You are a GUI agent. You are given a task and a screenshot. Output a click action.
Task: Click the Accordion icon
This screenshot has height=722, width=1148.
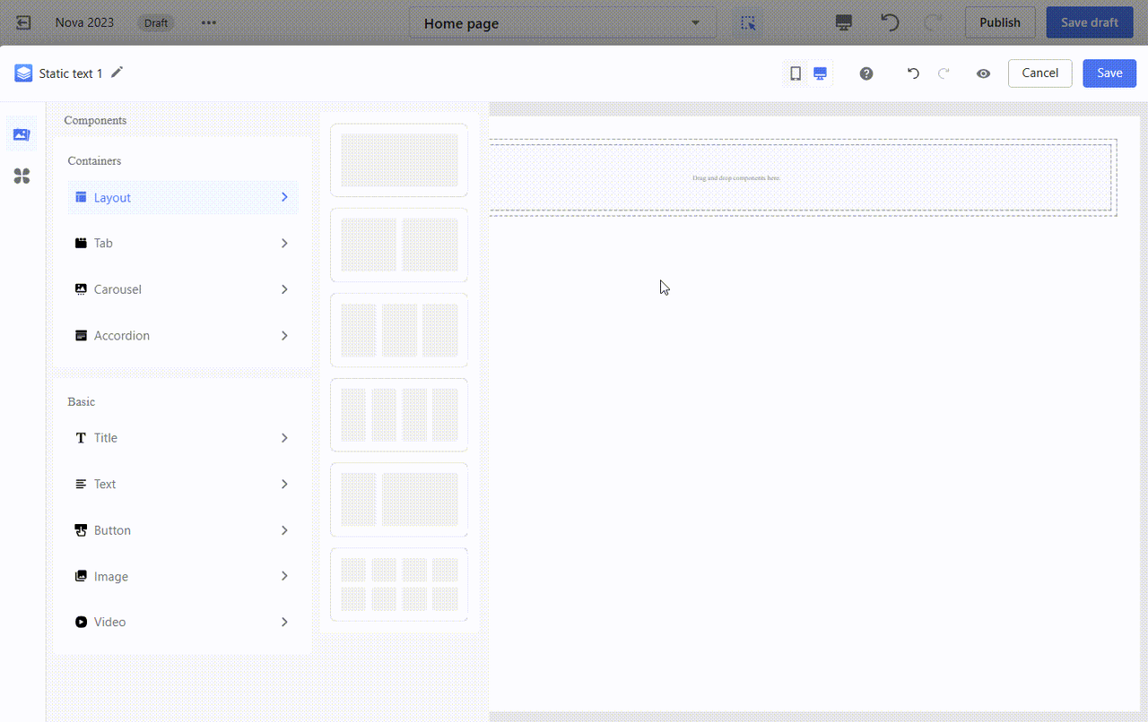[81, 336]
